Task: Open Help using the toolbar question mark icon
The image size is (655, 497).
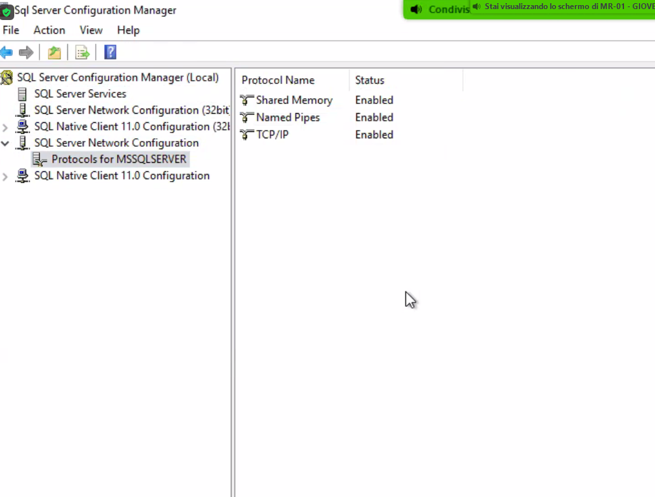Action: [110, 52]
